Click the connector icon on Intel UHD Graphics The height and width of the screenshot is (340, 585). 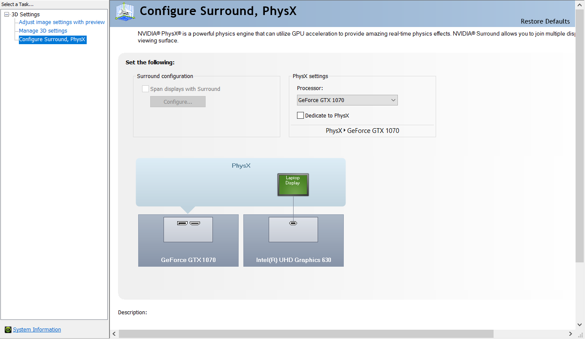click(x=293, y=223)
